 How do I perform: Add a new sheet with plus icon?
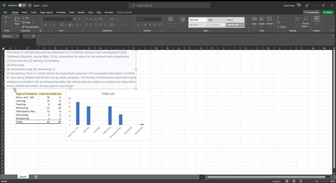pyautogui.click(x=36, y=177)
